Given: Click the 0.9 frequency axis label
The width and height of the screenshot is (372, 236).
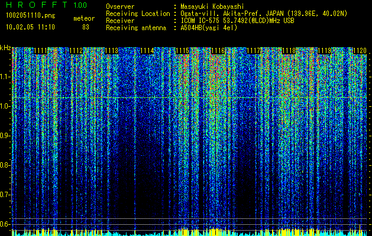Looking at the screenshot, I should (5, 136).
